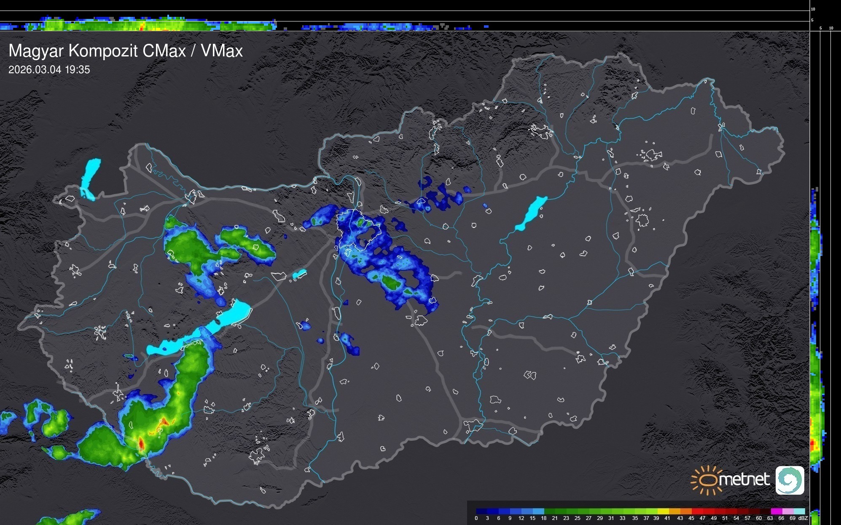Viewport: 841px width, 525px height.
Task: Click the metnet text wordmark
Action: [x=744, y=480]
